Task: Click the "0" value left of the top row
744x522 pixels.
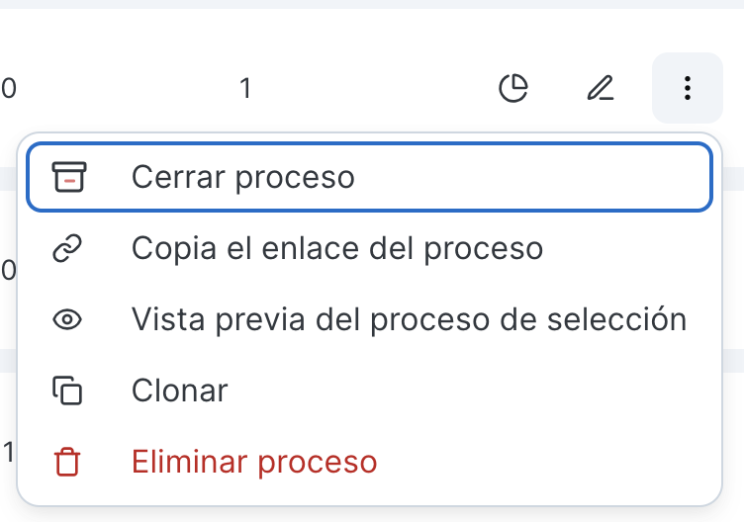Action: [8, 89]
